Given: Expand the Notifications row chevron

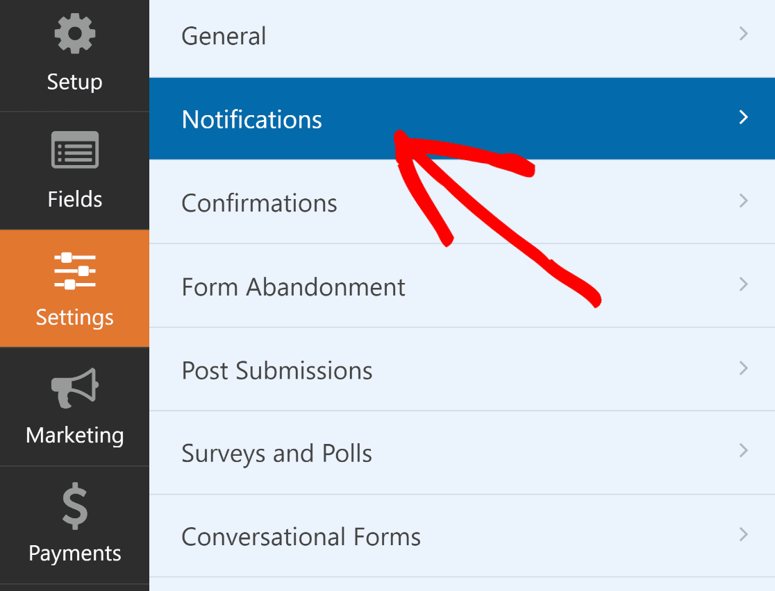Looking at the screenshot, I should click(x=743, y=118).
